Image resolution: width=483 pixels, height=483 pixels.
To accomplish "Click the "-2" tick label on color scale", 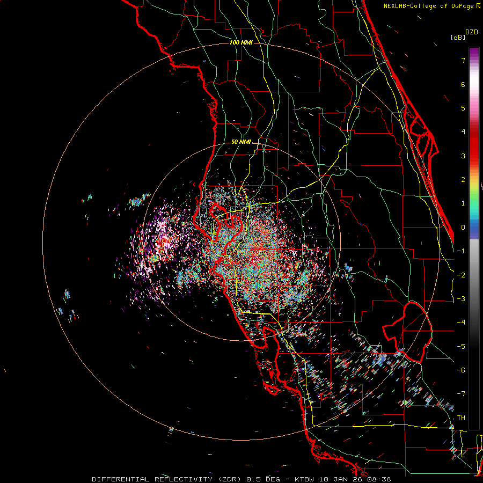I will pos(461,275).
